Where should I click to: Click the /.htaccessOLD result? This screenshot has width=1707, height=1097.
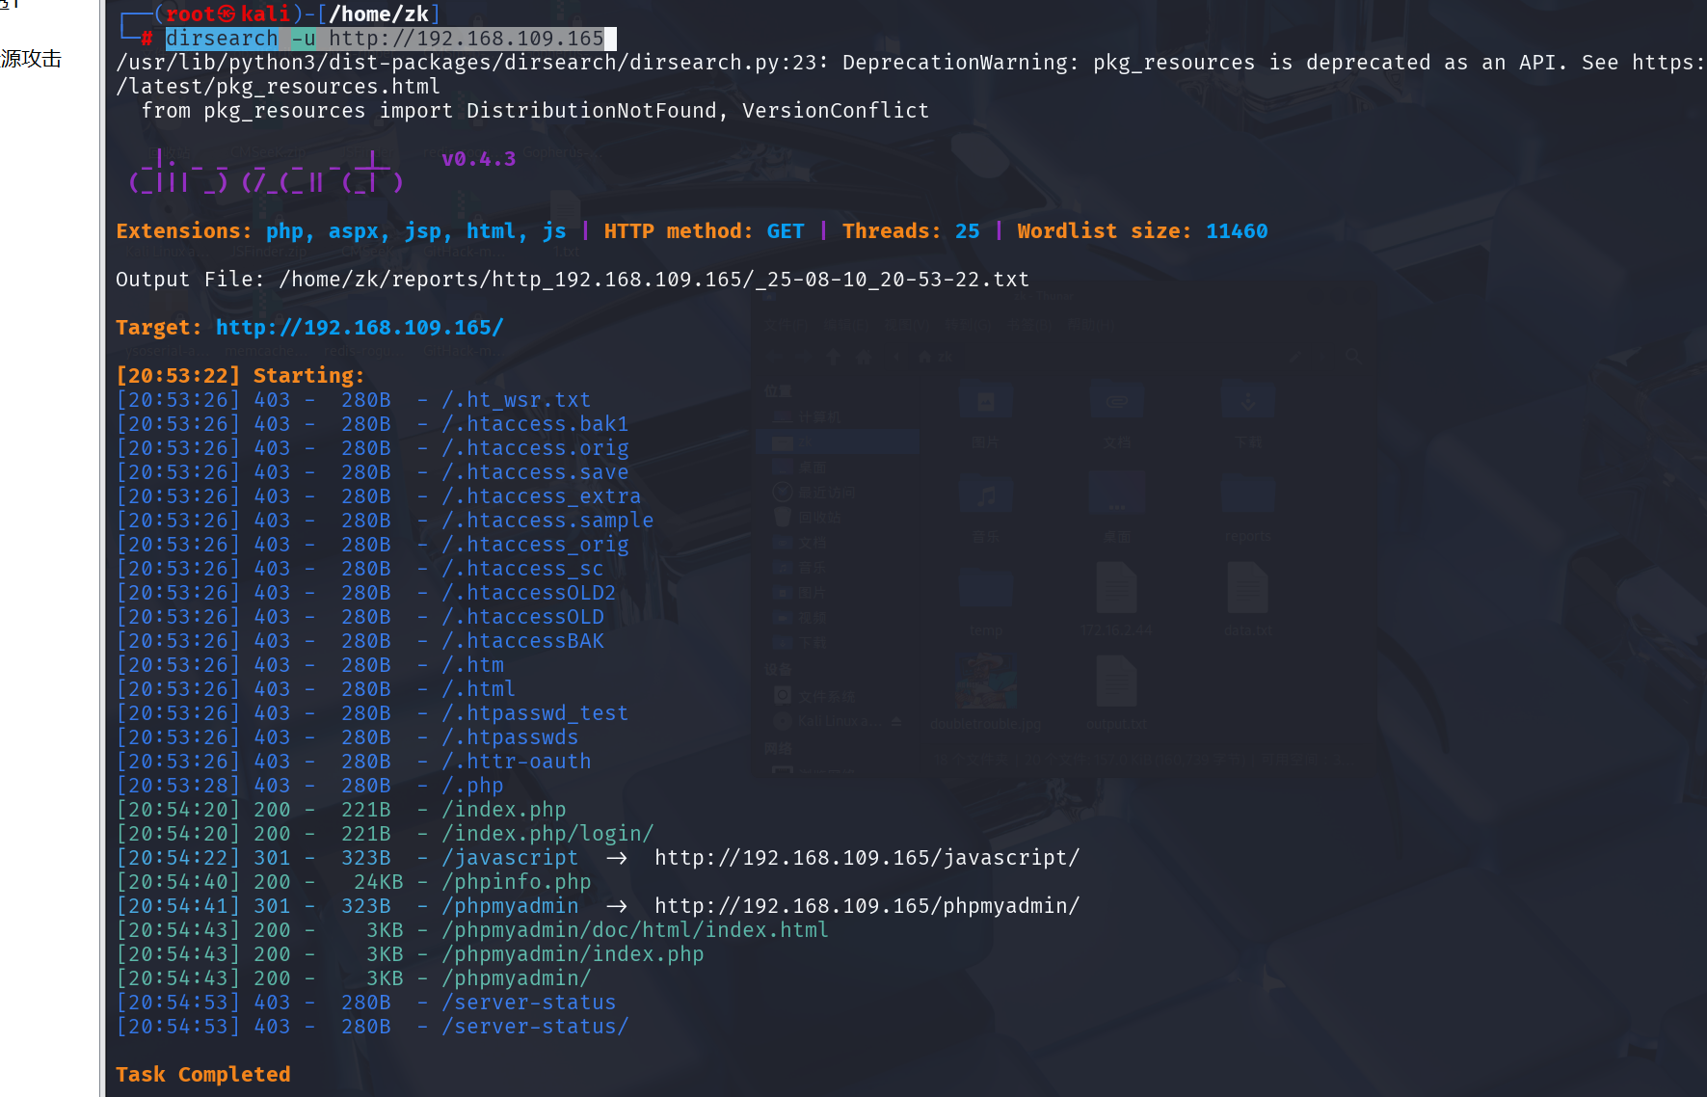[x=522, y=617]
